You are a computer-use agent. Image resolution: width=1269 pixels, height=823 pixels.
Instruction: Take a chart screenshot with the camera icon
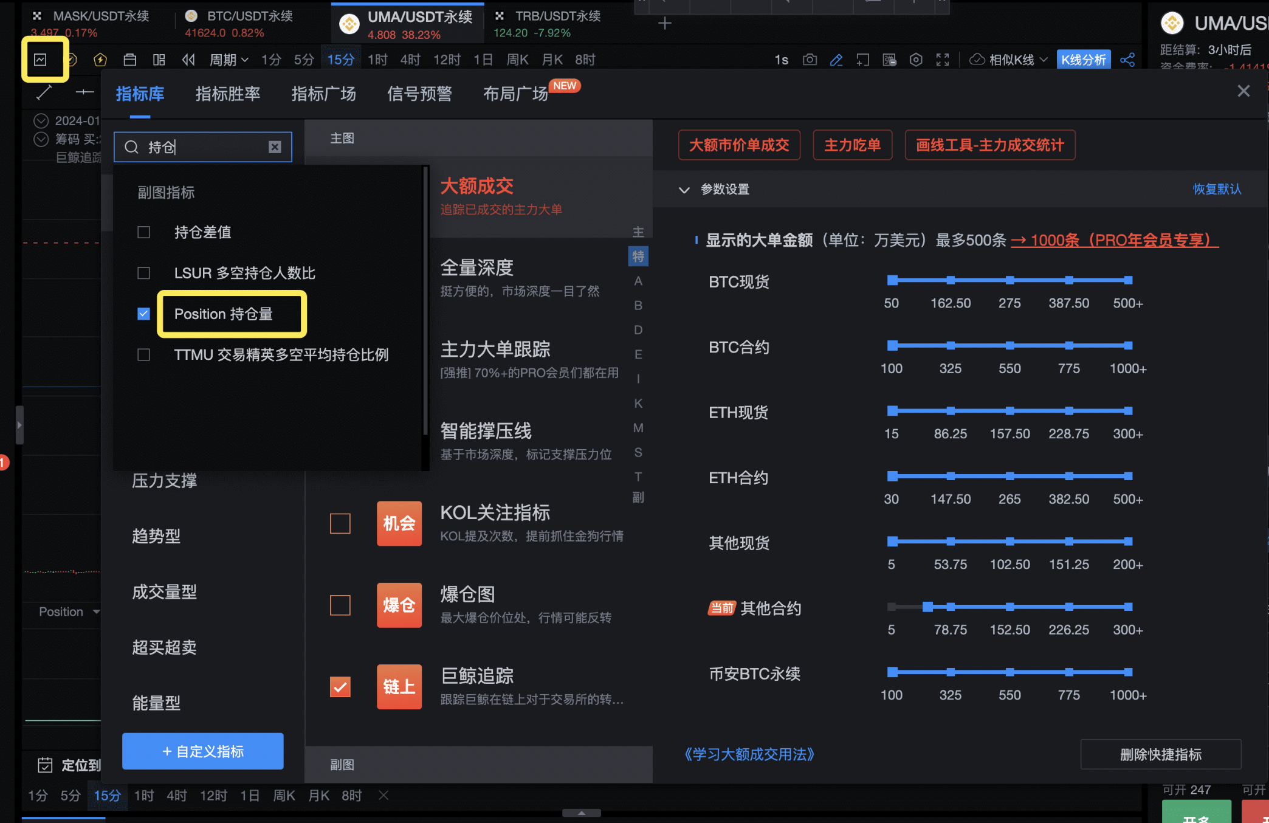[x=810, y=60]
